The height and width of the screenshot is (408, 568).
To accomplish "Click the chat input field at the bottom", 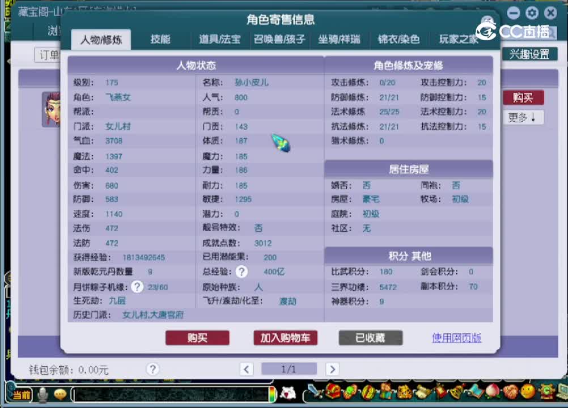I will point(170,394).
